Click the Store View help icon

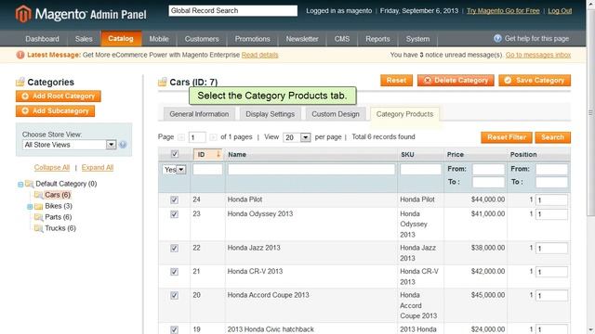(123, 145)
